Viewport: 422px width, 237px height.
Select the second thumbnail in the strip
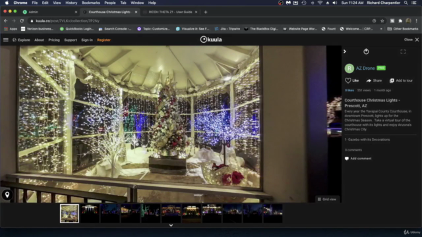90,213
